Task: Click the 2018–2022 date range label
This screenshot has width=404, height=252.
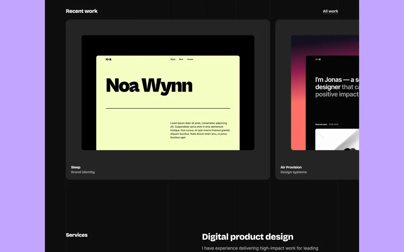Action: click(x=333, y=124)
